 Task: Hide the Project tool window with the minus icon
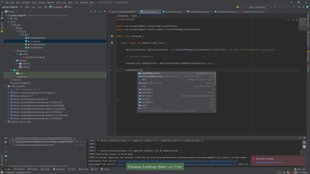click(x=105, y=12)
